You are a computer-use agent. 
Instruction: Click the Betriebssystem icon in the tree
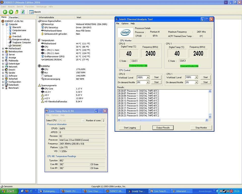[6, 52]
